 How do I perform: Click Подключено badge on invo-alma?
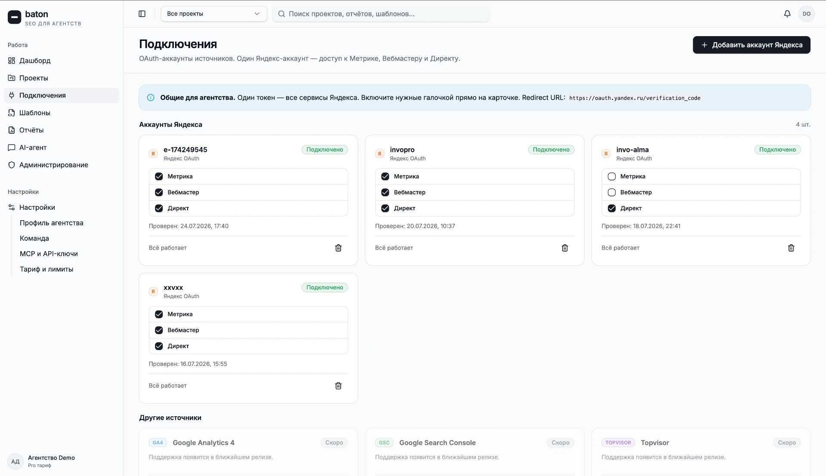click(777, 150)
